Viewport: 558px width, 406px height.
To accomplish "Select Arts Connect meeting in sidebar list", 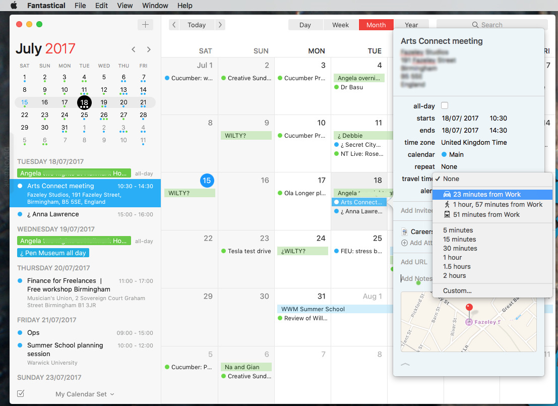I will pyautogui.click(x=85, y=193).
